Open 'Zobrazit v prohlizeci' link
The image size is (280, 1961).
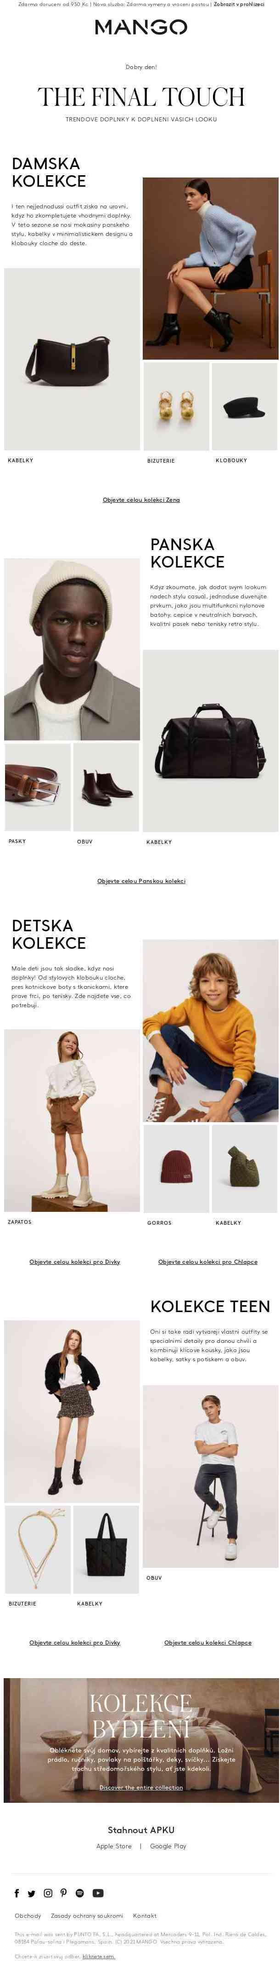(239, 5)
